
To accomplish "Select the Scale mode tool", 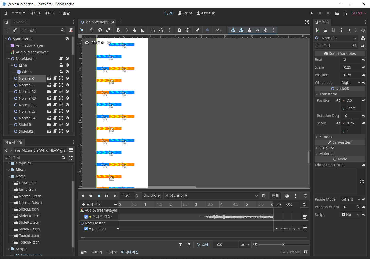I will [108, 30].
